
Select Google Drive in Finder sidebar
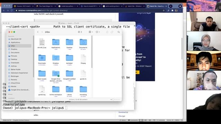20,90
